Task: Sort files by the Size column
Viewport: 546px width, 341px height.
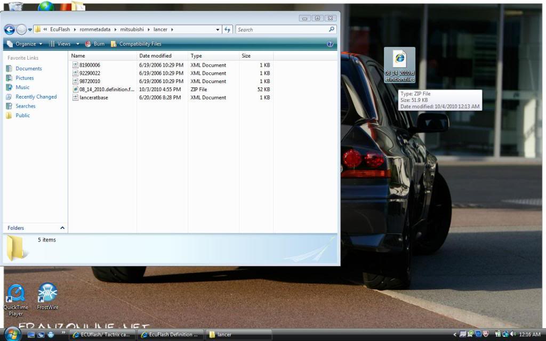Action: click(256, 55)
